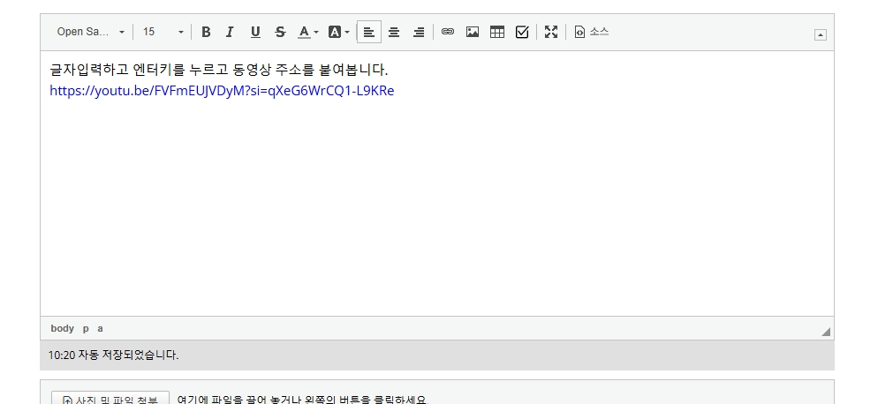The width and height of the screenshot is (878, 404).
Task: Select the p element in the path bar
Action: pos(86,328)
